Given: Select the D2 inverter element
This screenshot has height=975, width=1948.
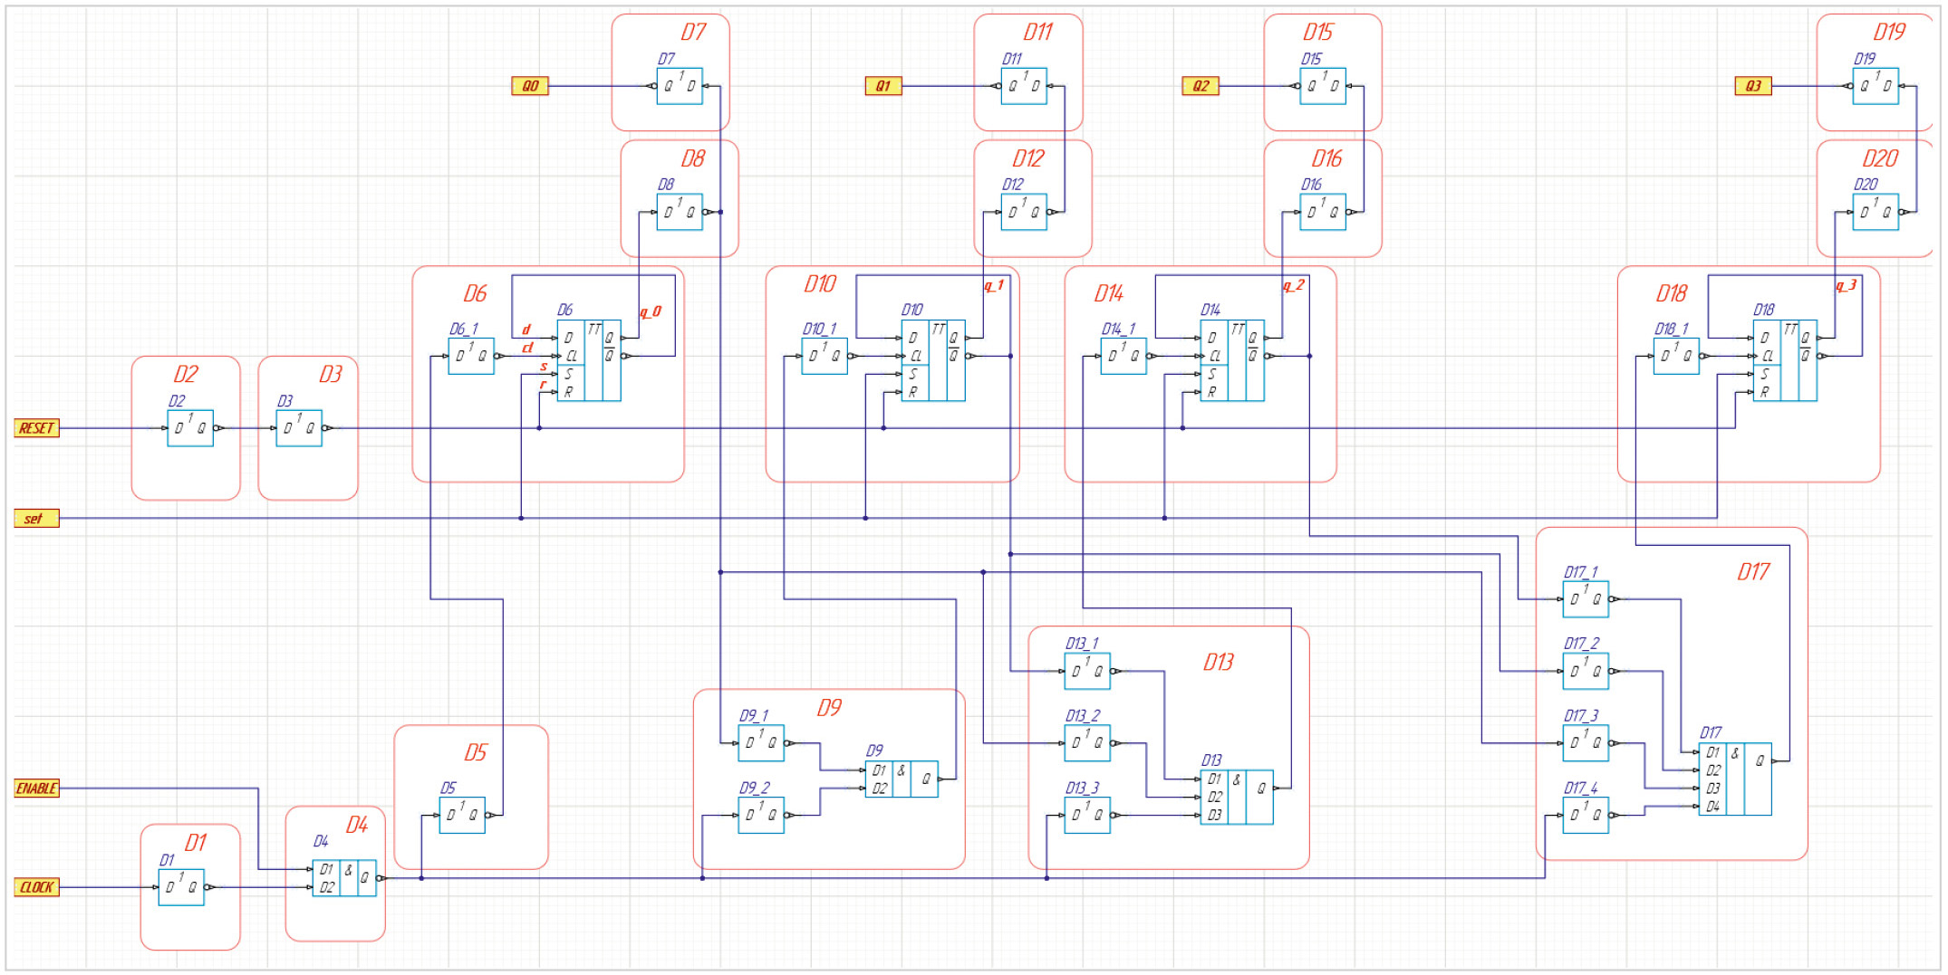Looking at the screenshot, I should pyautogui.click(x=190, y=428).
